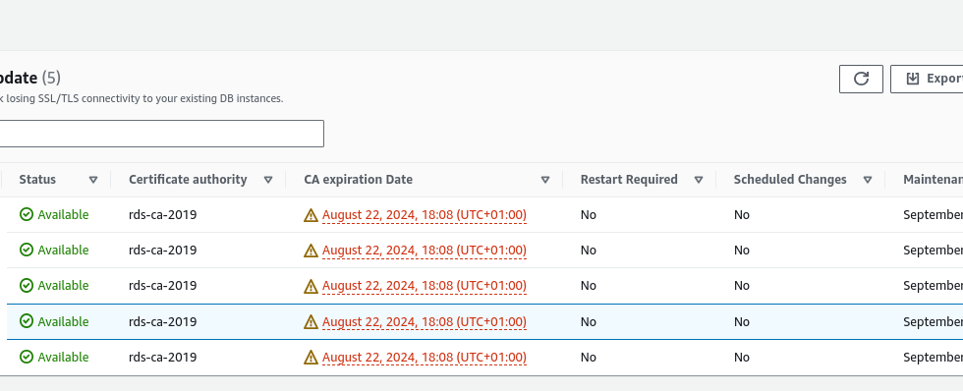Open the expiration date link in the highlighted row
This screenshot has height=391, width=963.
(x=425, y=321)
